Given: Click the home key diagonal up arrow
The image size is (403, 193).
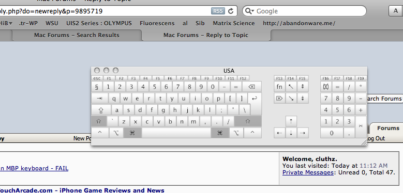Looking at the screenshot, I should [x=291, y=87].
